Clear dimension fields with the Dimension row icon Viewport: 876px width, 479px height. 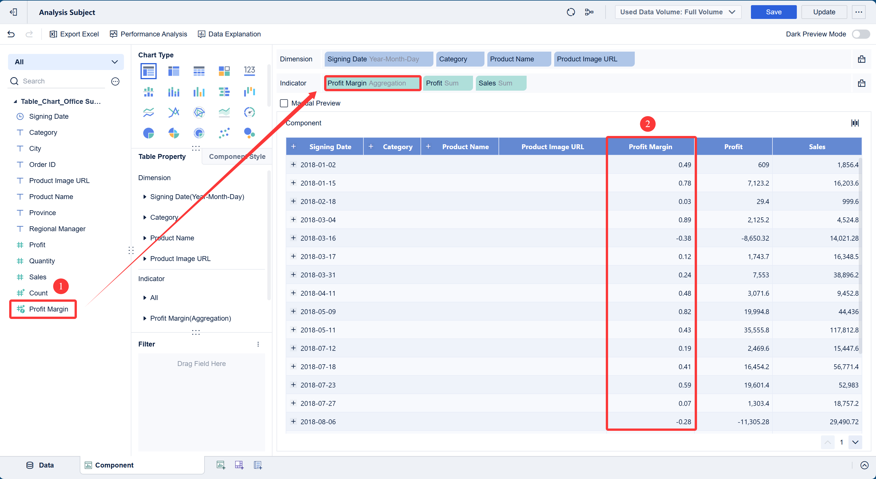point(862,59)
